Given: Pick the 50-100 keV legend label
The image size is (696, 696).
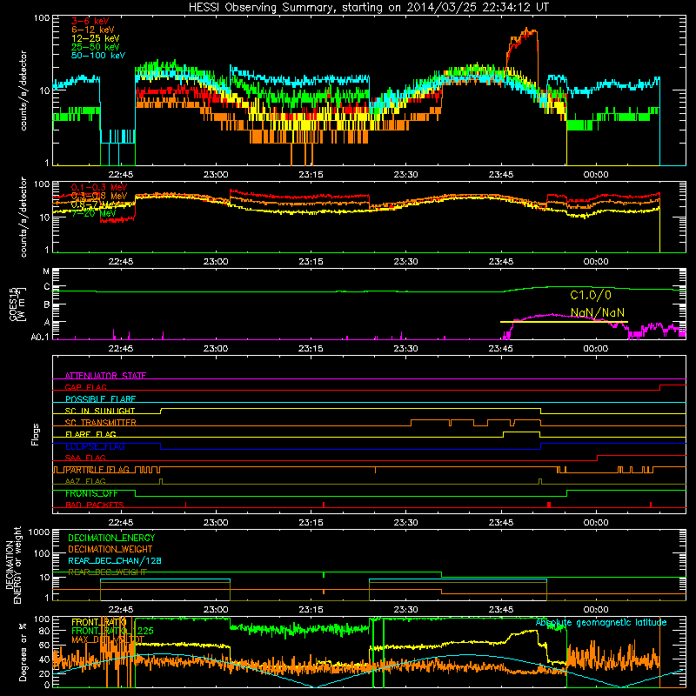Looking at the screenshot, I should pos(98,56).
